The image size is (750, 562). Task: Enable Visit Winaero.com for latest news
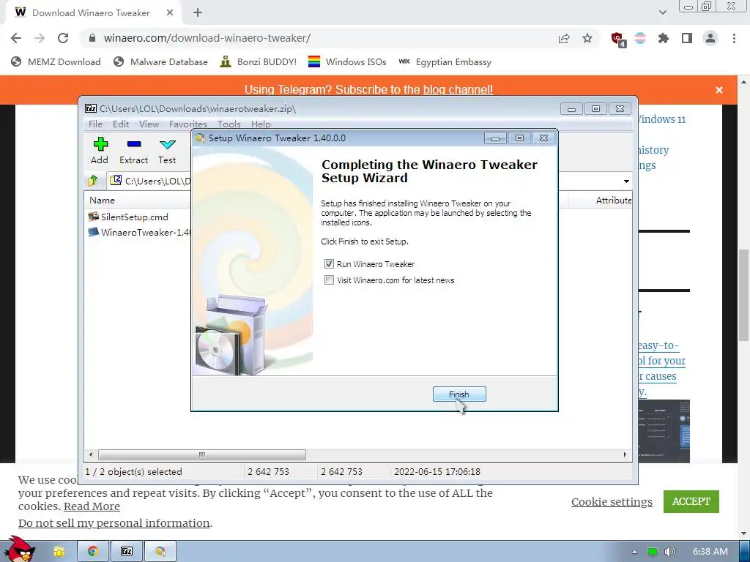(329, 280)
